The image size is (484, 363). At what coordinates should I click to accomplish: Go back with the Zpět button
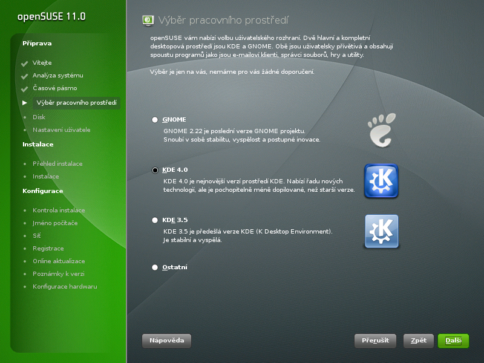(x=419, y=341)
